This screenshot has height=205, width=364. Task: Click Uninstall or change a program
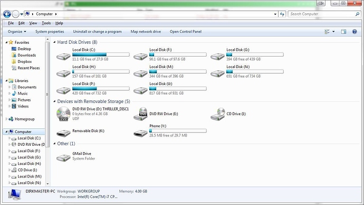97,32
